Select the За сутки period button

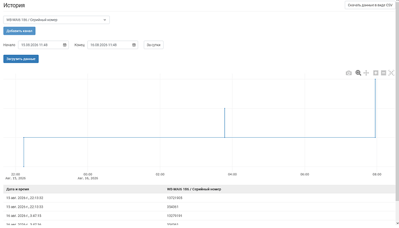(153, 45)
